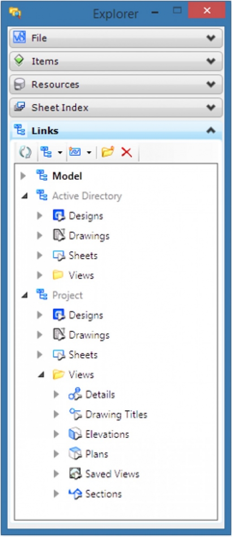Image resolution: width=232 pixels, height=537 pixels.
Task: Select Drawings under Active Directory
Action: coord(89,236)
